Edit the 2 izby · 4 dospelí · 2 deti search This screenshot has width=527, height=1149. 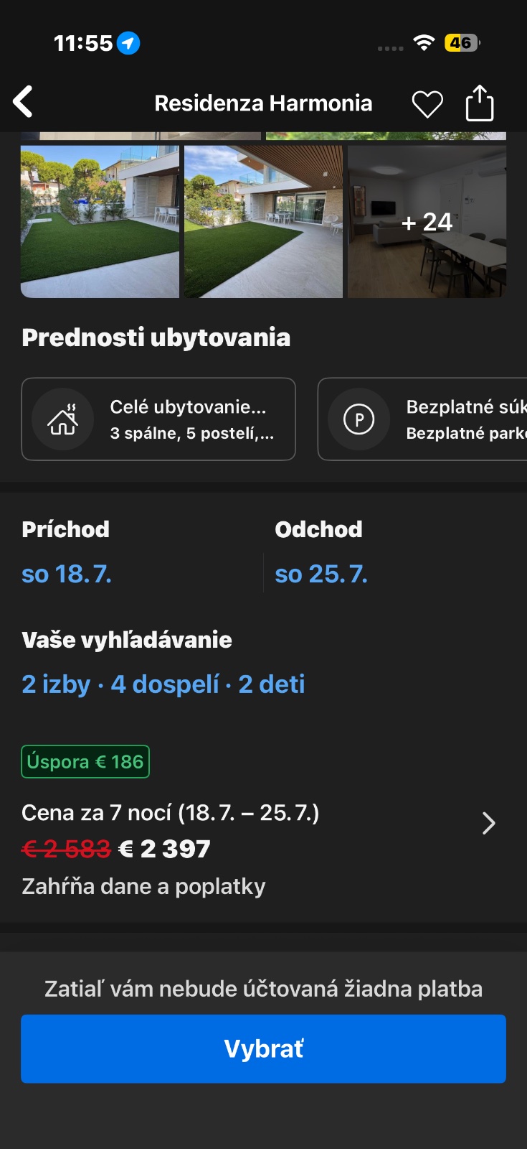click(x=163, y=684)
